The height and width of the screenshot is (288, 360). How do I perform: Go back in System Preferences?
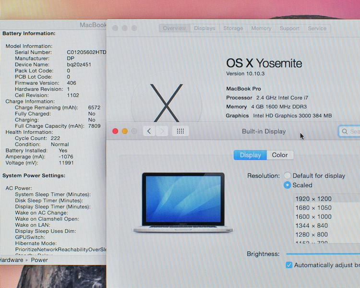pyautogui.click(x=149, y=131)
